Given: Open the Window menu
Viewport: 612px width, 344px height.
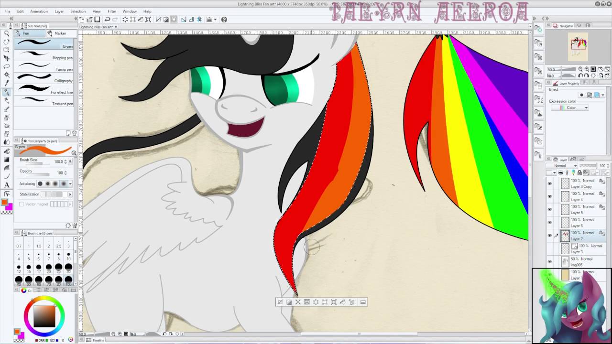Looking at the screenshot, I should click(x=130, y=11).
